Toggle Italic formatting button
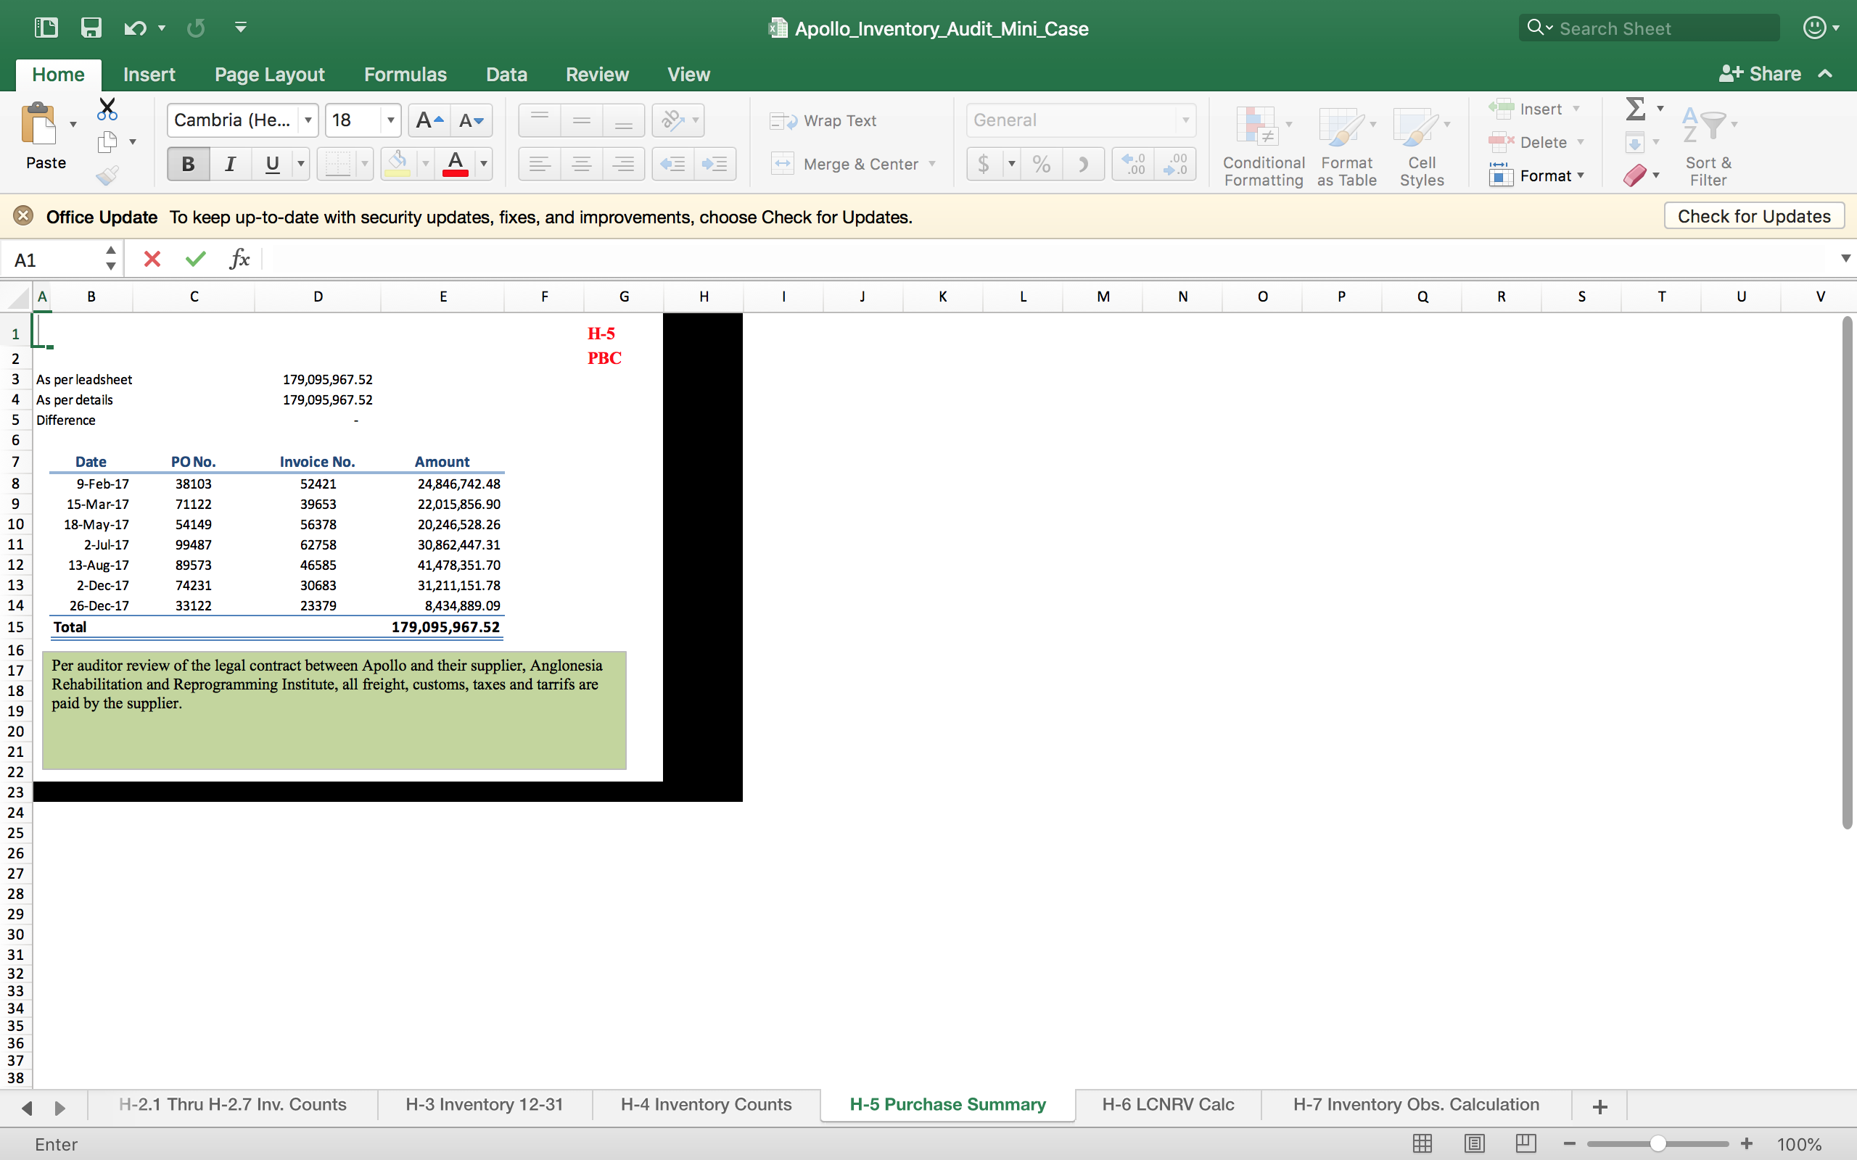Viewport: 1857px width, 1160px height. coord(229,163)
